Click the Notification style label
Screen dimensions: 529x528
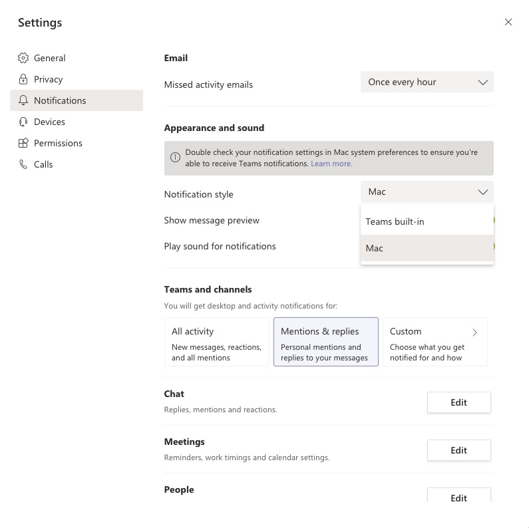(x=199, y=195)
